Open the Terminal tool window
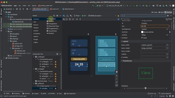175x98 pixels. click(26, 94)
